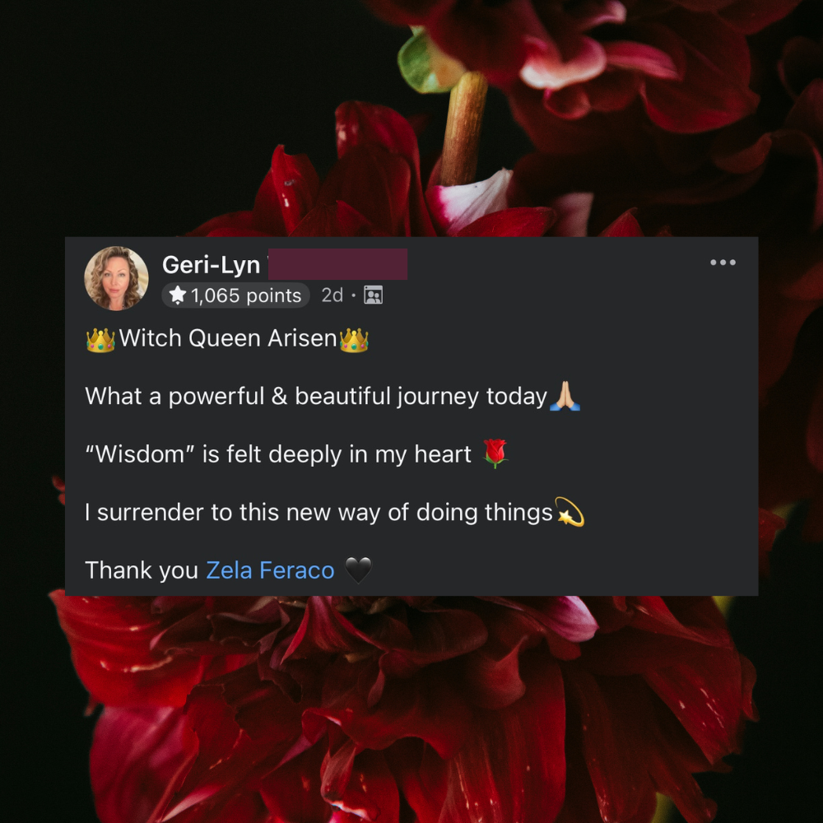The width and height of the screenshot is (823, 823).
Task: Click the crown emoji before Witch Queen
Action: 100,340
